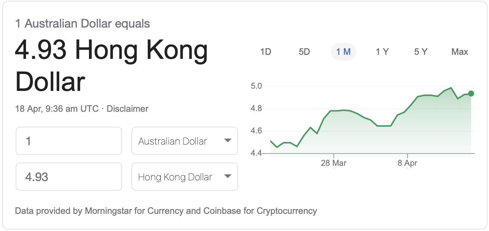Click the 4.93 Hong Kong Dollar heading

pyautogui.click(x=111, y=66)
